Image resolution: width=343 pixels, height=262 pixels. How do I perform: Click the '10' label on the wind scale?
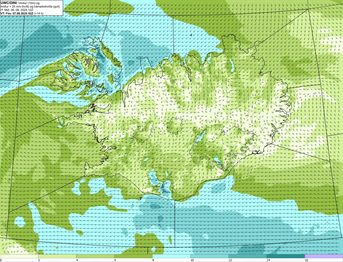[x=192, y=260]
